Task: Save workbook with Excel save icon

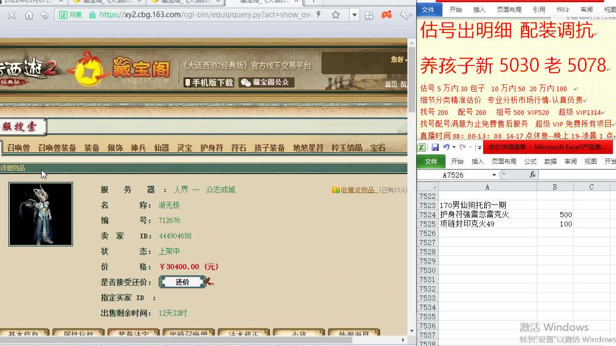Action: point(435,147)
